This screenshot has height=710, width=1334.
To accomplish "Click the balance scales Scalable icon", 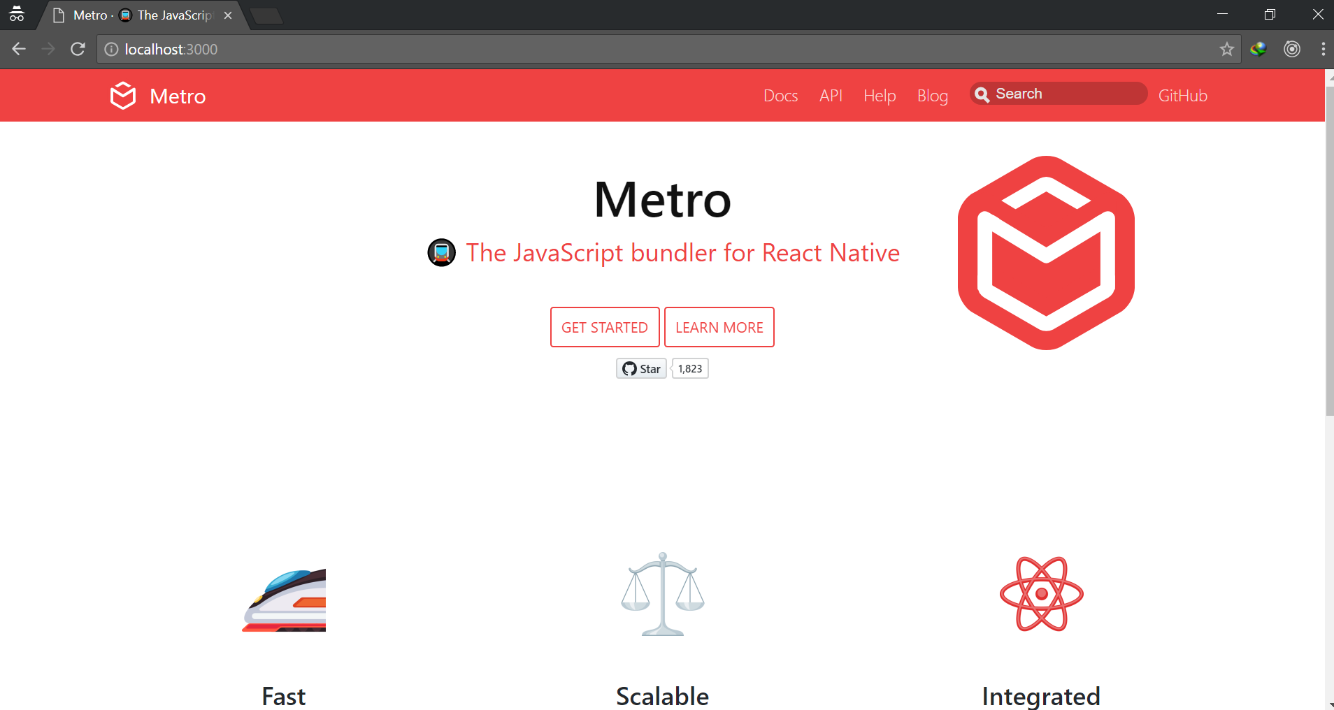I will pos(663,594).
